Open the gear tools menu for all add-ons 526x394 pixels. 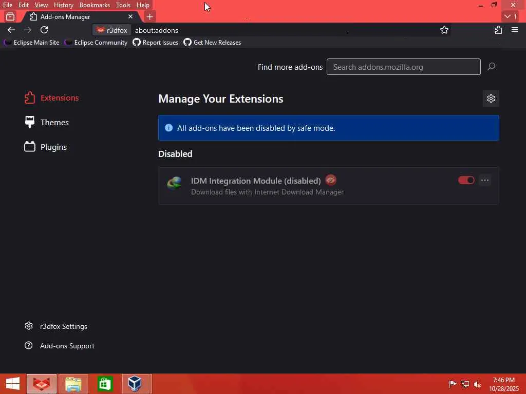[491, 98]
